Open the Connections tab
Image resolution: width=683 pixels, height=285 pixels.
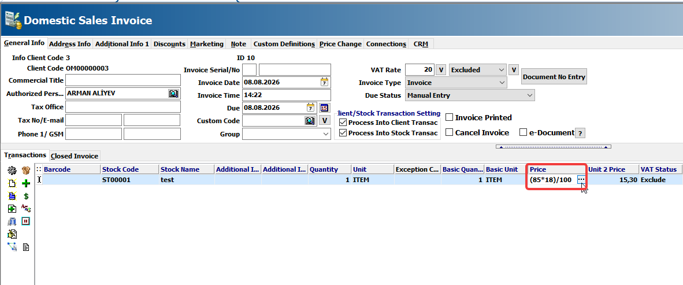(386, 44)
